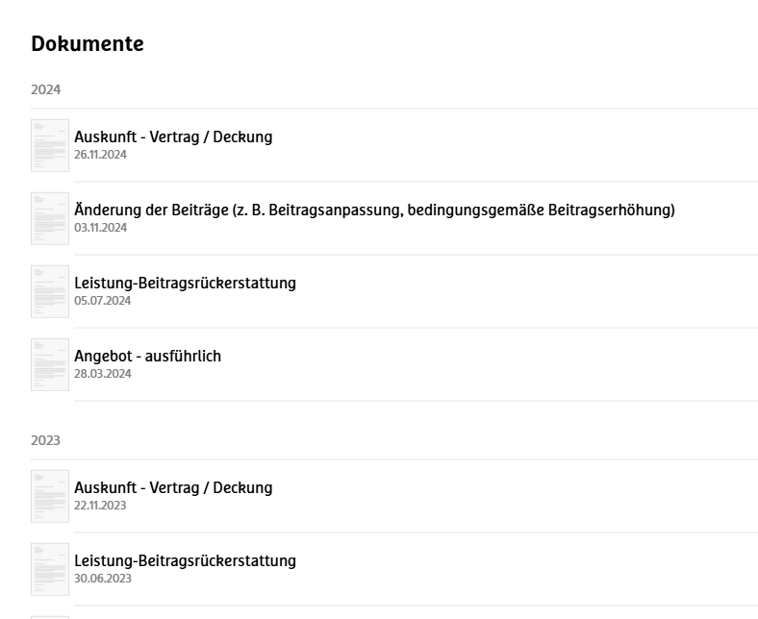Open thumbnail of Auskunft document from 22.11.2023

coord(50,496)
